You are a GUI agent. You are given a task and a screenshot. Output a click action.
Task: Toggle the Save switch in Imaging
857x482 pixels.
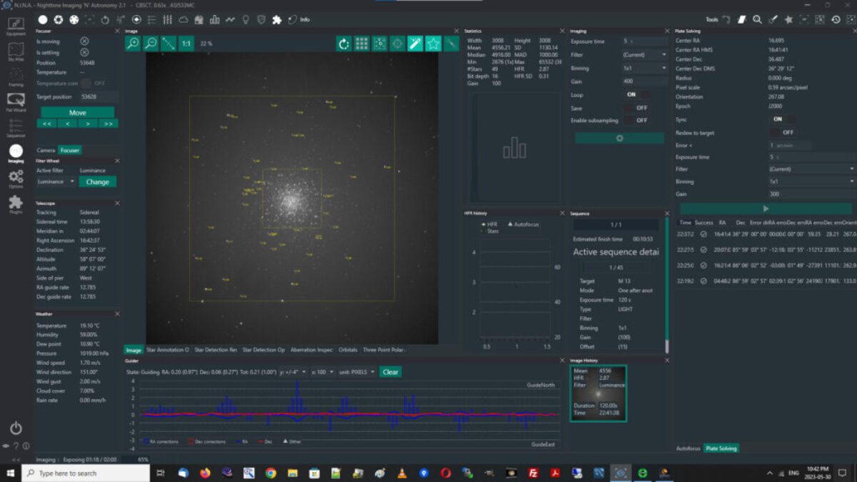(636, 107)
